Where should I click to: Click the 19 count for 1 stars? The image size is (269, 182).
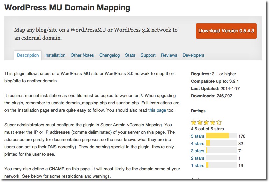coord(241,166)
